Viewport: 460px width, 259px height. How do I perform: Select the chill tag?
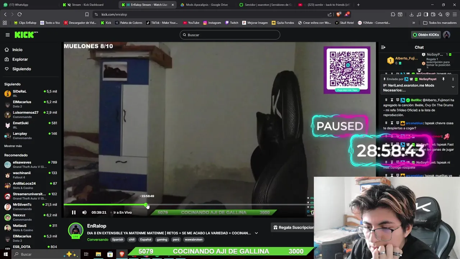coord(132,240)
